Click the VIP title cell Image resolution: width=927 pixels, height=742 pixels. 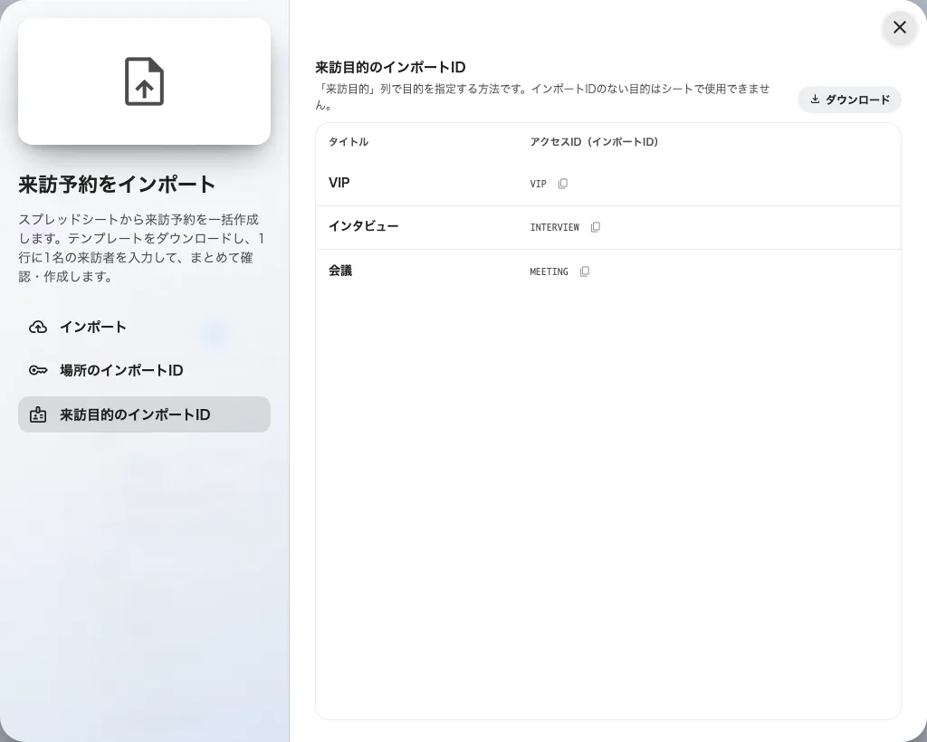[x=339, y=183]
